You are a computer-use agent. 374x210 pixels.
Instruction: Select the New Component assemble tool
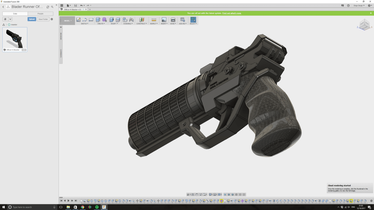(125, 20)
